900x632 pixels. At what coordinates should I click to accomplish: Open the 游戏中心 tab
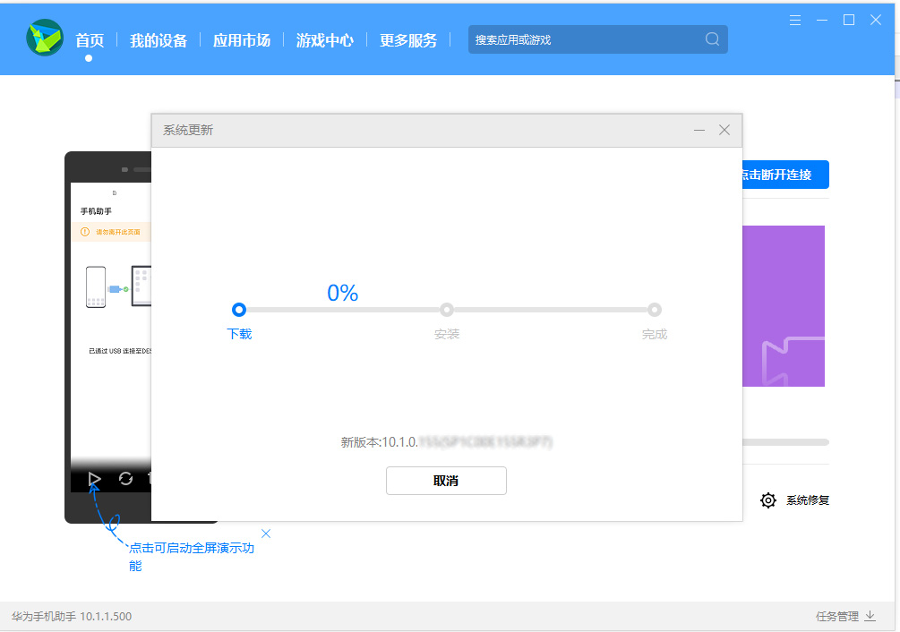[x=324, y=40]
